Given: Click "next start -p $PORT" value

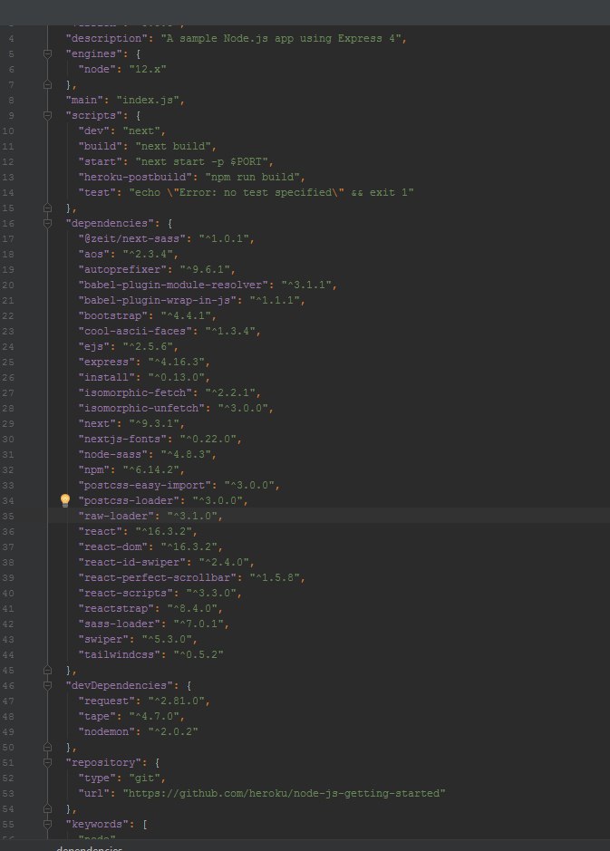Looking at the screenshot, I should click(x=201, y=161).
